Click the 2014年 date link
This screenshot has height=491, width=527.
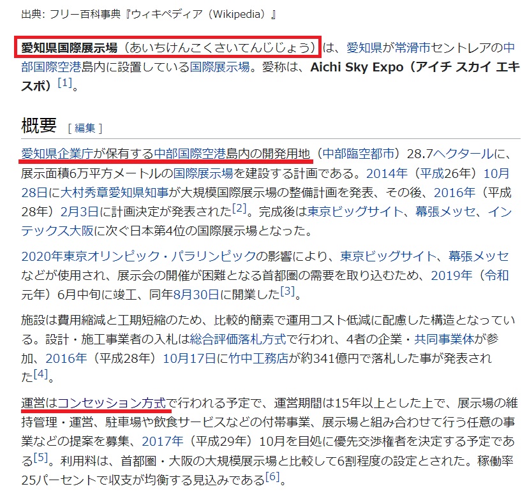coord(387,173)
